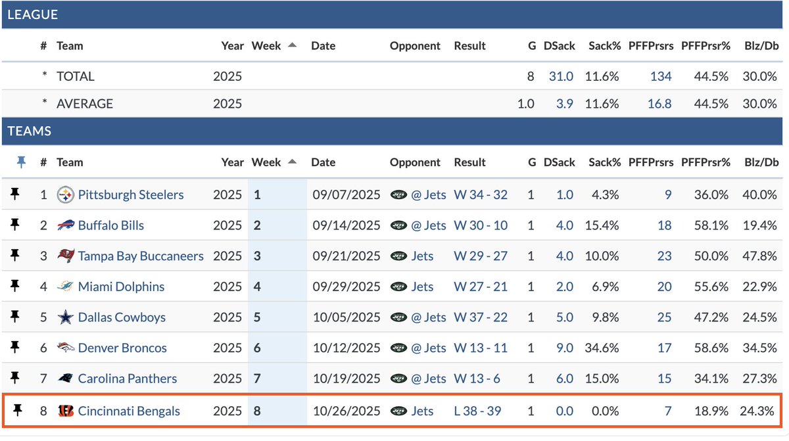Open the W 29 - 27 game result
The image size is (789, 441).
coord(481,256)
